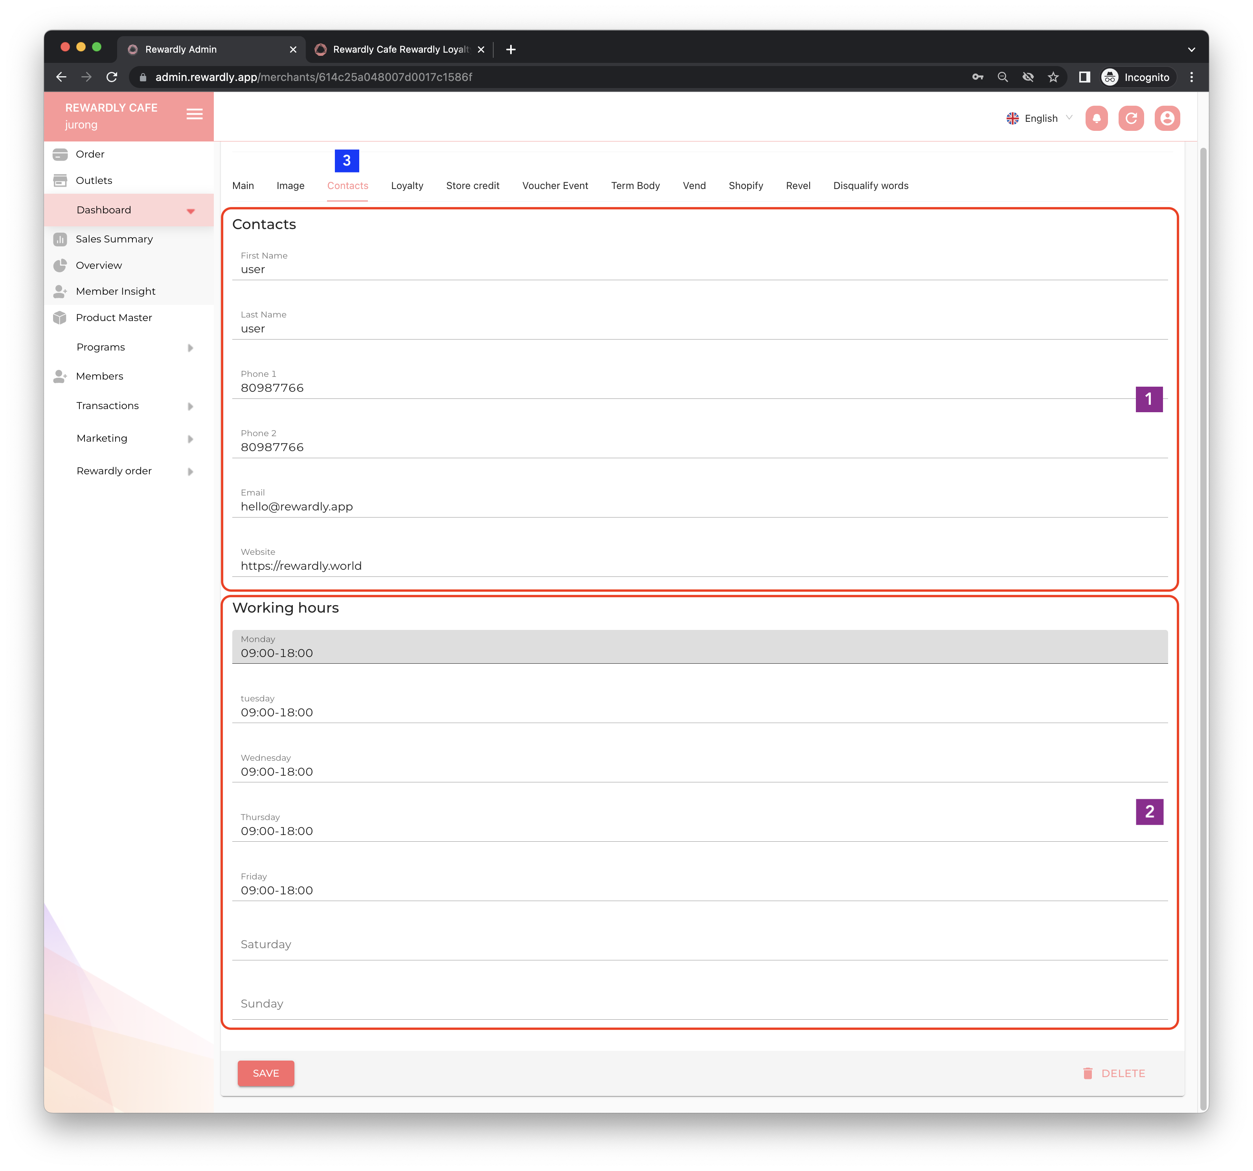Open a new browser tab

point(511,49)
